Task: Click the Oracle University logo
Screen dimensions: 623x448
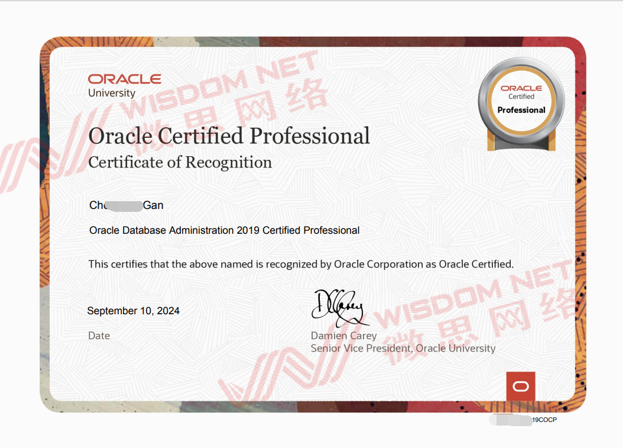Action: (x=124, y=86)
